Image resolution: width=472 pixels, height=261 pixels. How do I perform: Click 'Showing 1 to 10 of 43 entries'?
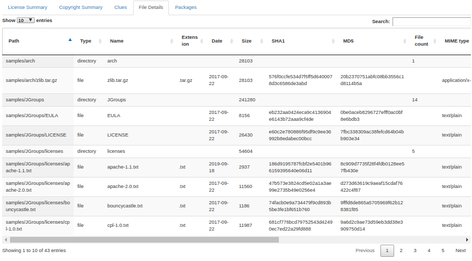click(34, 250)
